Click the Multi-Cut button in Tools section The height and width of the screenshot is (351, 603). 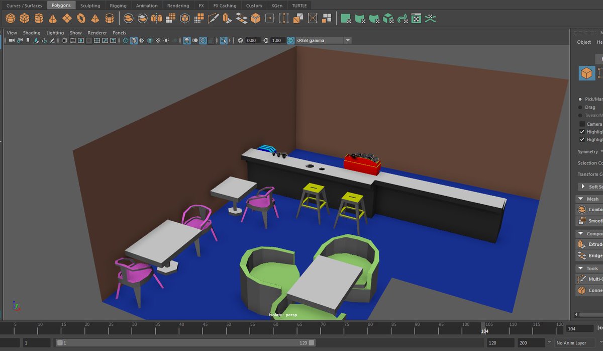[x=589, y=279]
